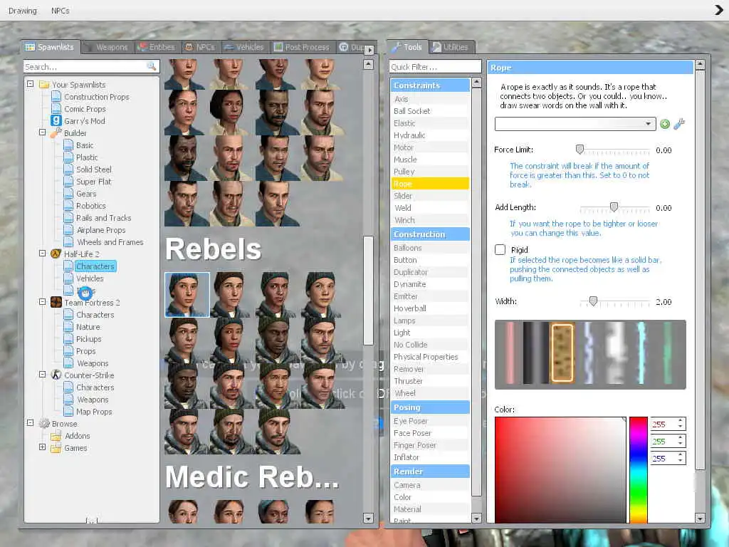Select the Weld constraint tool
The width and height of the screenshot is (729, 547).
(429, 208)
